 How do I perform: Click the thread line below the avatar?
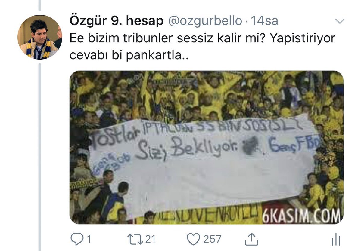(x=40, y=156)
